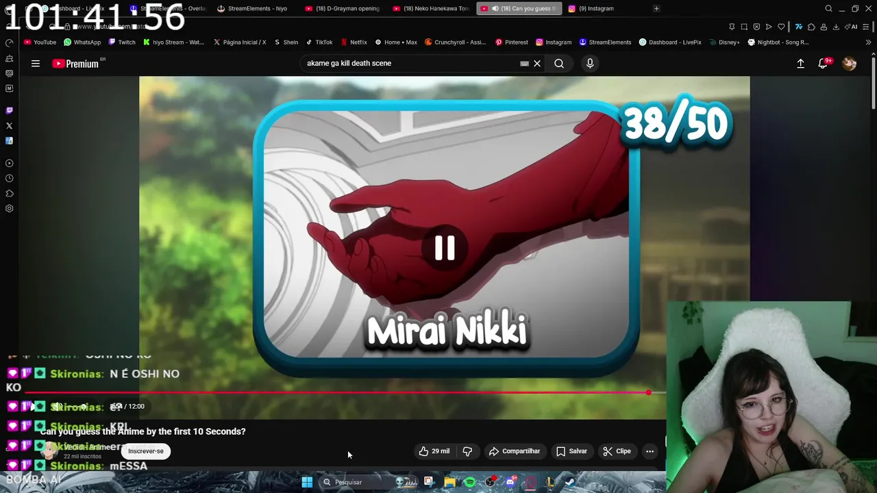Click the heart icon in browser toolbar

point(781,27)
